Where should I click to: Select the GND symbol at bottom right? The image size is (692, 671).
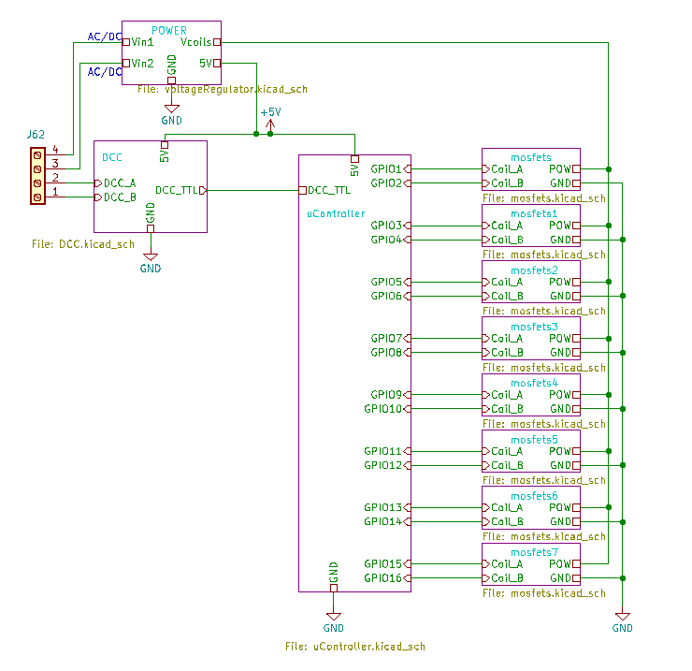(623, 620)
